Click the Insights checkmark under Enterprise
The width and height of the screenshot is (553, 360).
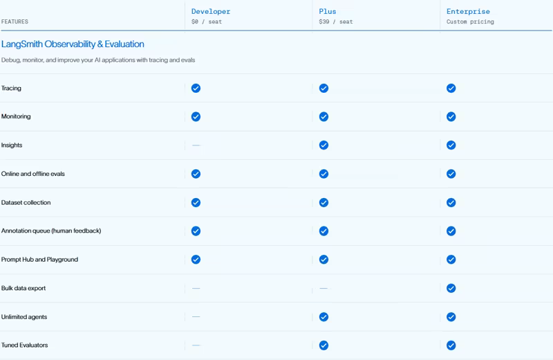451,145
